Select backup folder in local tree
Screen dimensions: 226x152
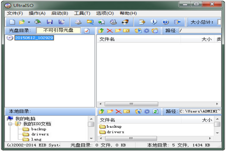(39, 129)
